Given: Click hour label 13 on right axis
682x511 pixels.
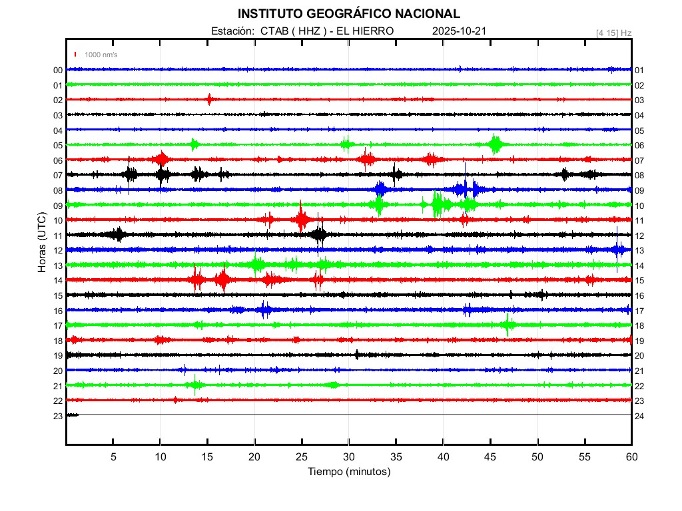Looking at the screenshot, I should point(639,250).
